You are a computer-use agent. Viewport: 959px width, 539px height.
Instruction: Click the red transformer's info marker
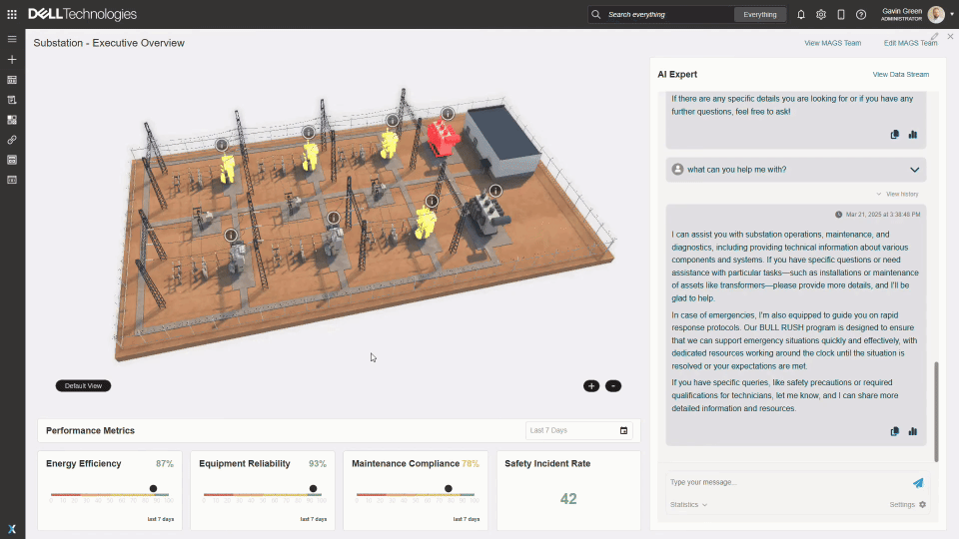[x=448, y=114]
